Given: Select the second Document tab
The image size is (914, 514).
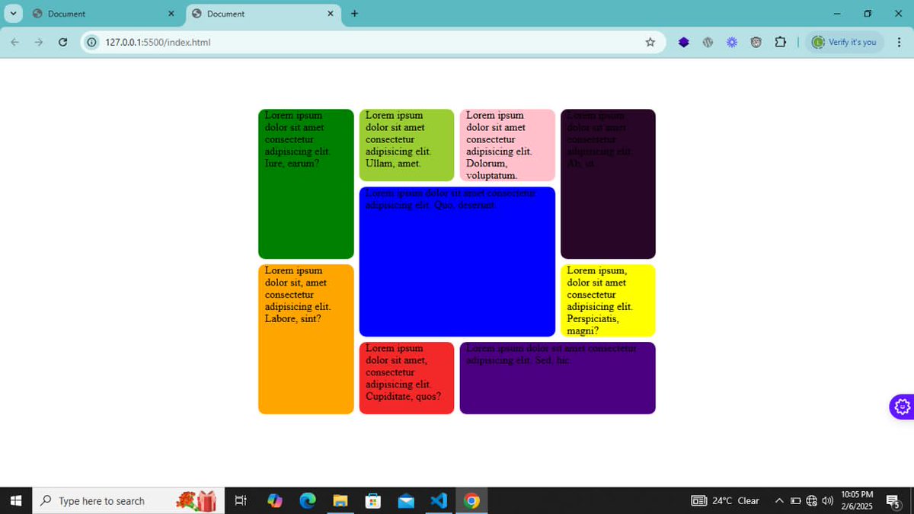Looking at the screenshot, I should (263, 14).
